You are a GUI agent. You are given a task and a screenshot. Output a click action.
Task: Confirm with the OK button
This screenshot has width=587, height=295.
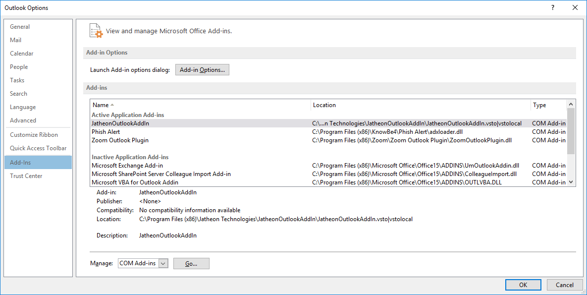523,285
